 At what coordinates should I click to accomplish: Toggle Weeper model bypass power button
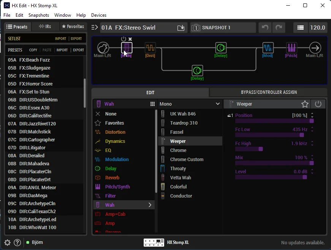pyautogui.click(x=318, y=104)
